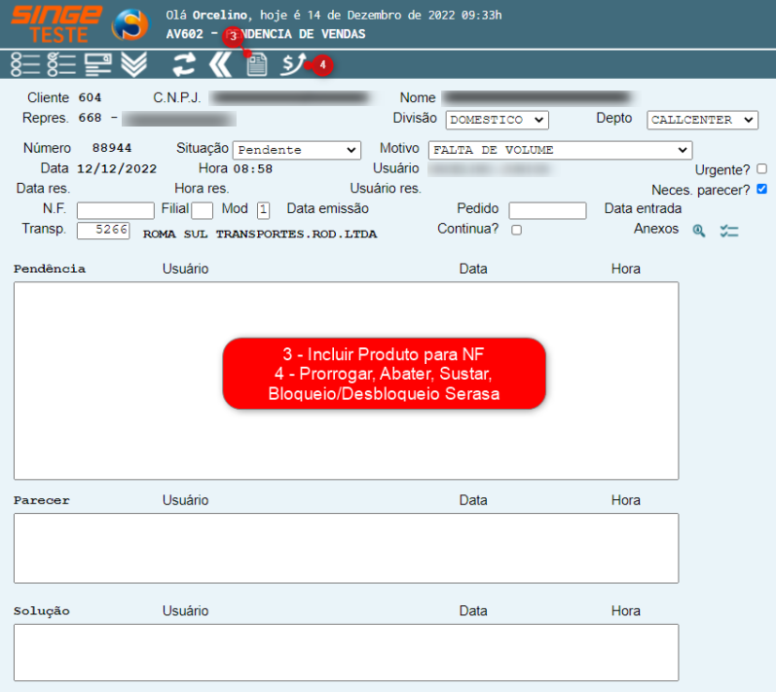Expand the Depto dropdown showing CALLCENTER
The height and width of the screenshot is (692, 776).
click(x=702, y=120)
